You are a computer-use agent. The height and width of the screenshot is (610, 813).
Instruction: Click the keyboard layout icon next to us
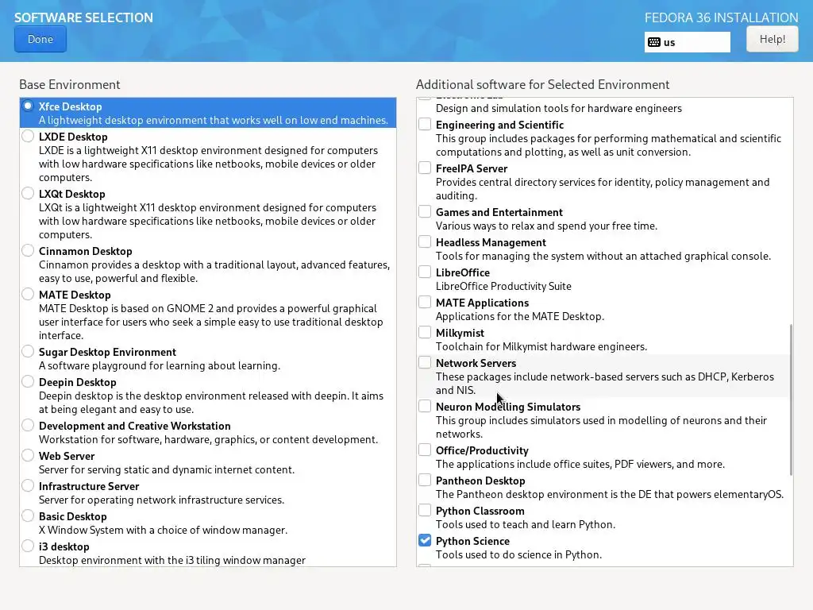point(654,43)
